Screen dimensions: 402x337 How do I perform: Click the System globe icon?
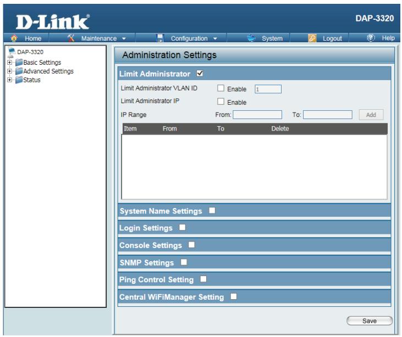[251, 38]
